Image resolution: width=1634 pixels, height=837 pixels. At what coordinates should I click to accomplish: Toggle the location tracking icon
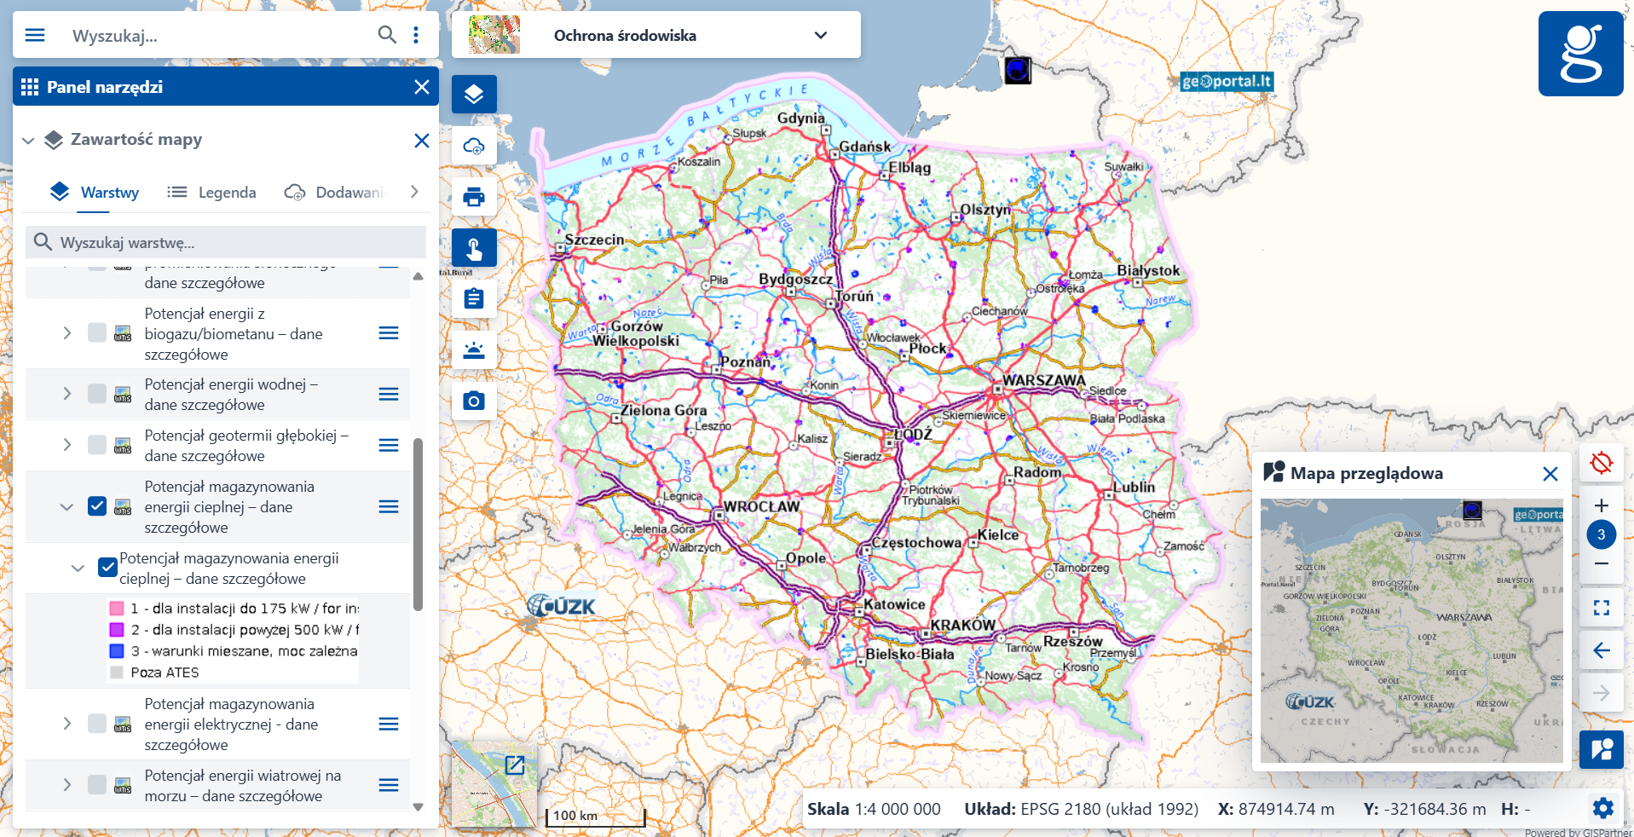point(1602,463)
